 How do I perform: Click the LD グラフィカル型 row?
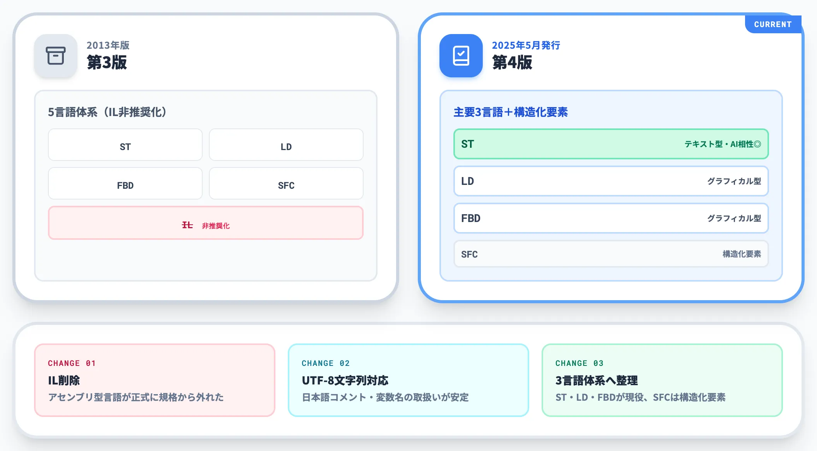pos(611,181)
